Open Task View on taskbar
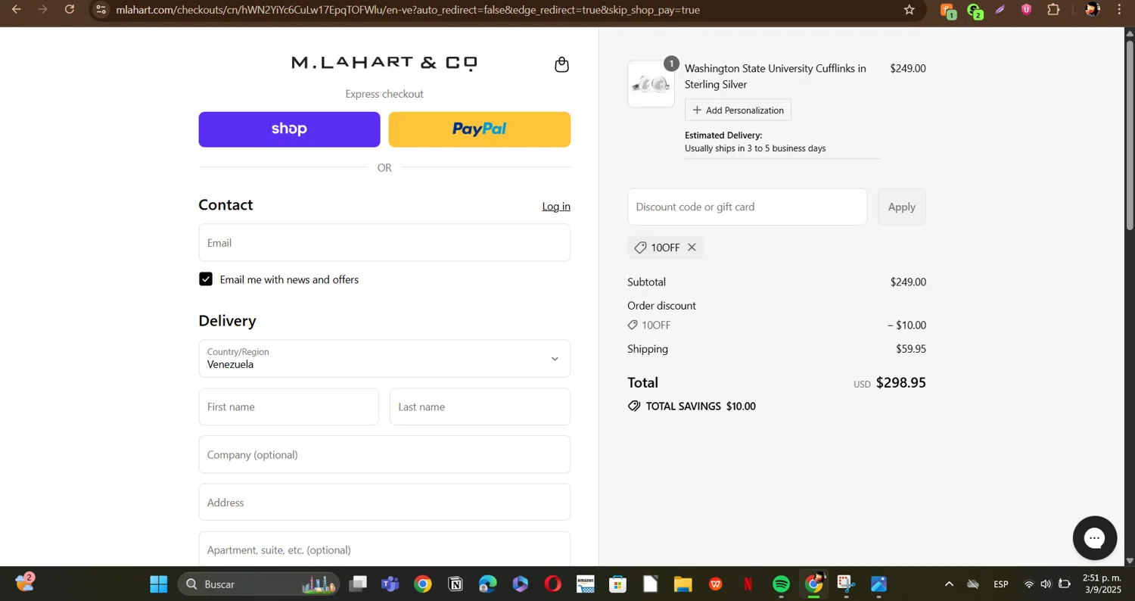This screenshot has height=601, width=1135. point(358,584)
